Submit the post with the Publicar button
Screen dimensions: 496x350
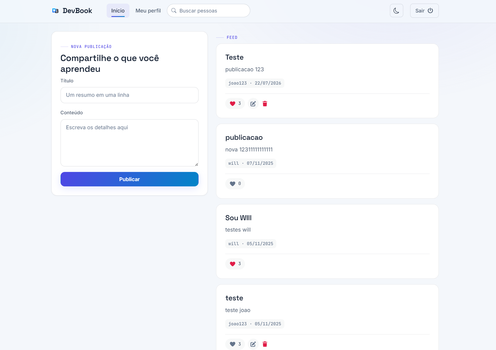129,179
